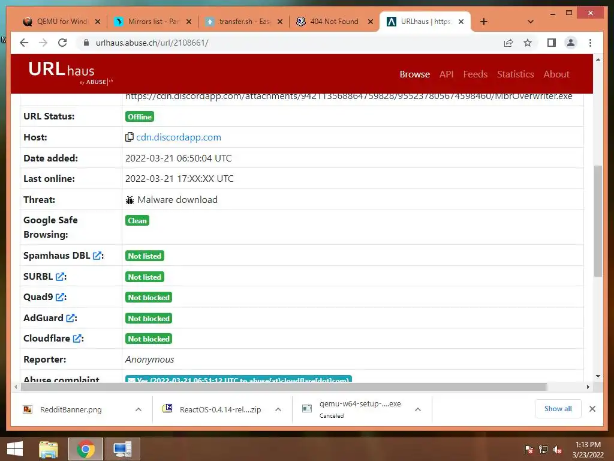
Task: Close the 404 Not Found tab
Action: (371, 22)
